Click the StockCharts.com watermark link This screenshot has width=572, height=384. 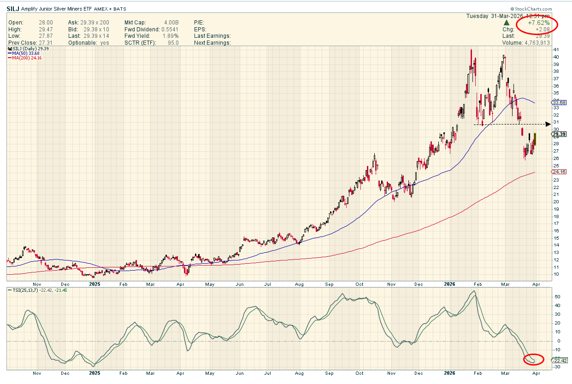click(531, 9)
